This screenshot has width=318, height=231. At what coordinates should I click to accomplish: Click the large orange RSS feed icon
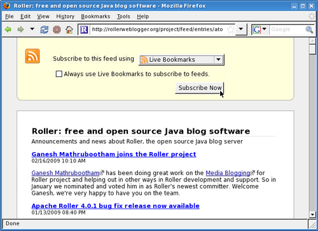(32, 56)
